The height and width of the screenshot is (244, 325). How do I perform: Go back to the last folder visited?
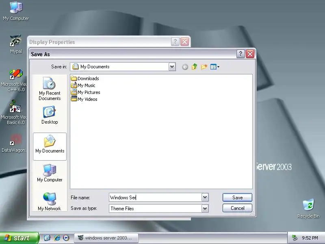(x=185, y=67)
